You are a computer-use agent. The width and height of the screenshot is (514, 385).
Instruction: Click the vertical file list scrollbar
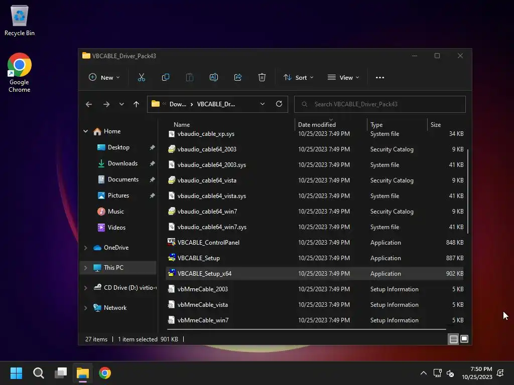click(468, 191)
